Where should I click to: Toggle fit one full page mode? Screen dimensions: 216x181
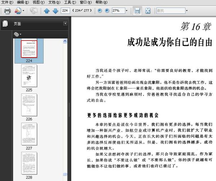148,11
